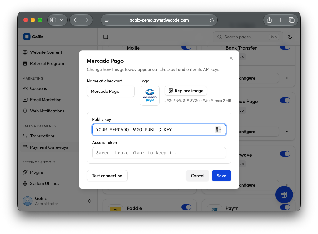318x234 pixels.
Task: Close the Mercado Pago dialog
Action: [x=231, y=58]
